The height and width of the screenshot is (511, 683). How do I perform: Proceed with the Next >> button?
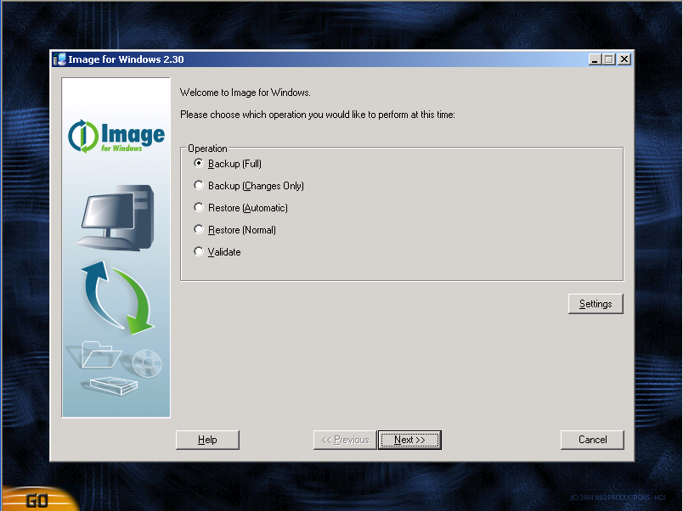pos(409,440)
